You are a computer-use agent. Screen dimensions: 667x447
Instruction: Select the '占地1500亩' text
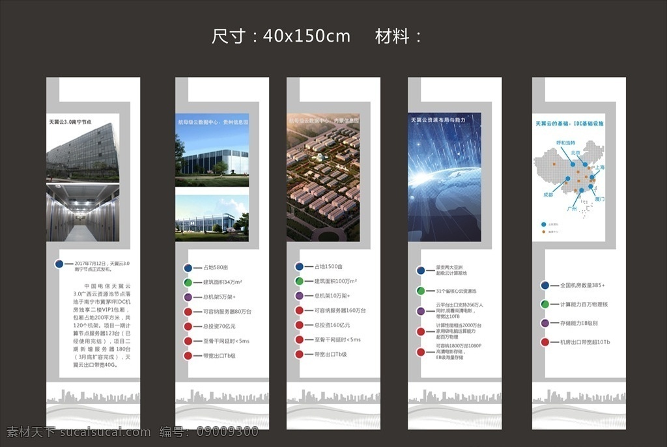pos(328,266)
